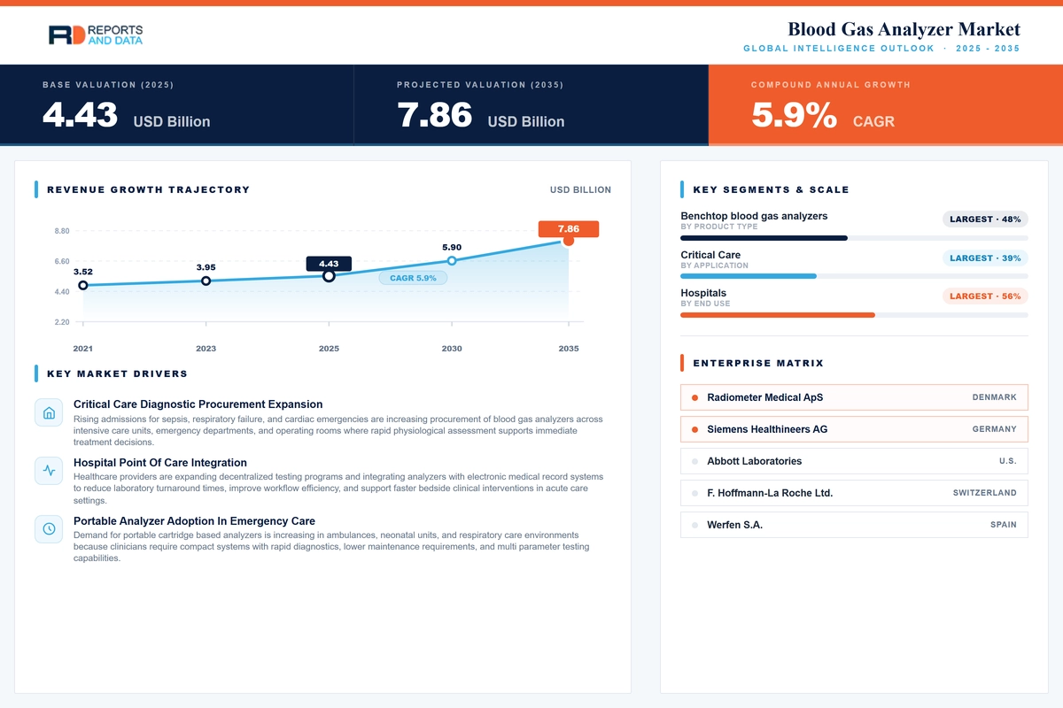1063x708 pixels.
Task: Click the clock icon beside Portable Analyzer Adoption
Action: [49, 529]
